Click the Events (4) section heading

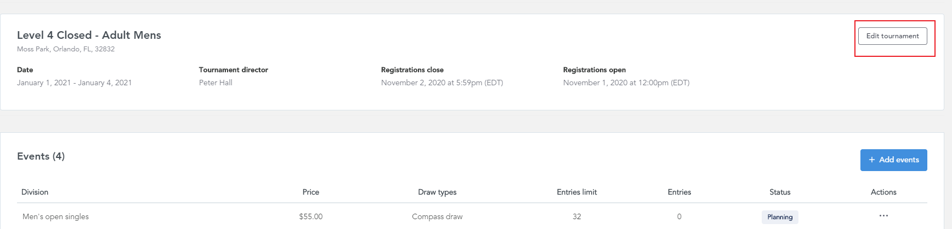pyautogui.click(x=41, y=156)
